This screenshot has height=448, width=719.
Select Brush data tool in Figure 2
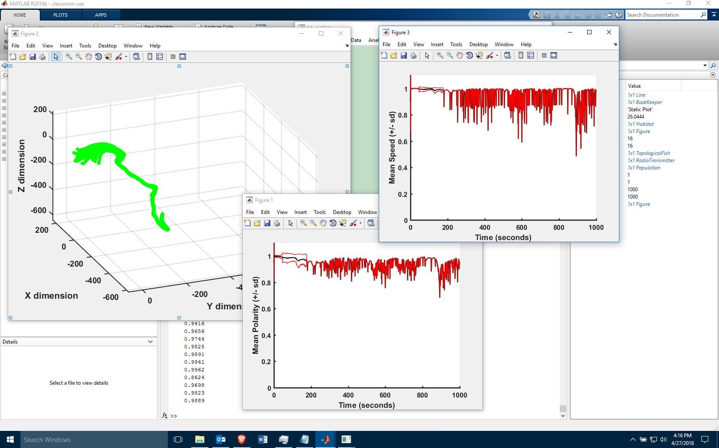(x=119, y=56)
